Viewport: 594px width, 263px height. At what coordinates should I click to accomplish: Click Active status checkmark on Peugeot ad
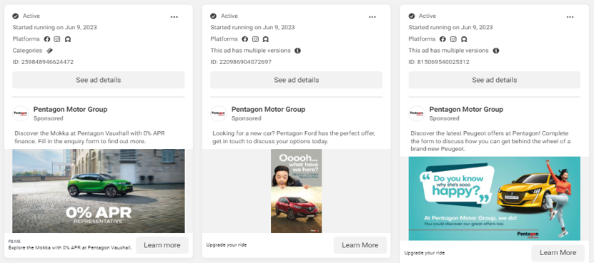(x=412, y=16)
